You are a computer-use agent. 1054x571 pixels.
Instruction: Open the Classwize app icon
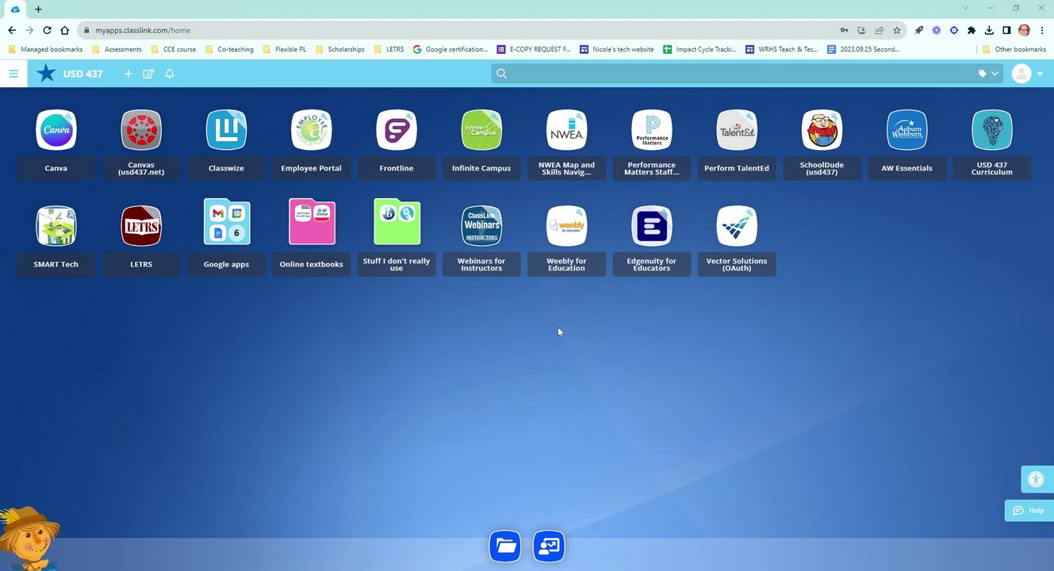[226, 130]
